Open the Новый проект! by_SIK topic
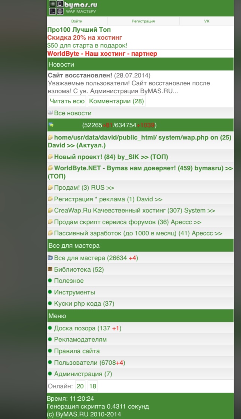Screen dimensions: 241x419 pos(111,156)
